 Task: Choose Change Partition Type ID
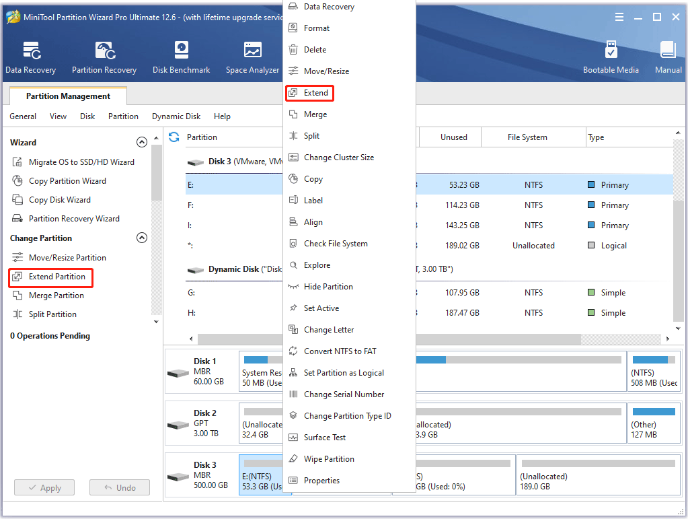coord(349,415)
